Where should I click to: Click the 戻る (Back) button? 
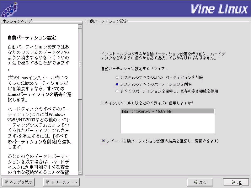click(200, 182)
